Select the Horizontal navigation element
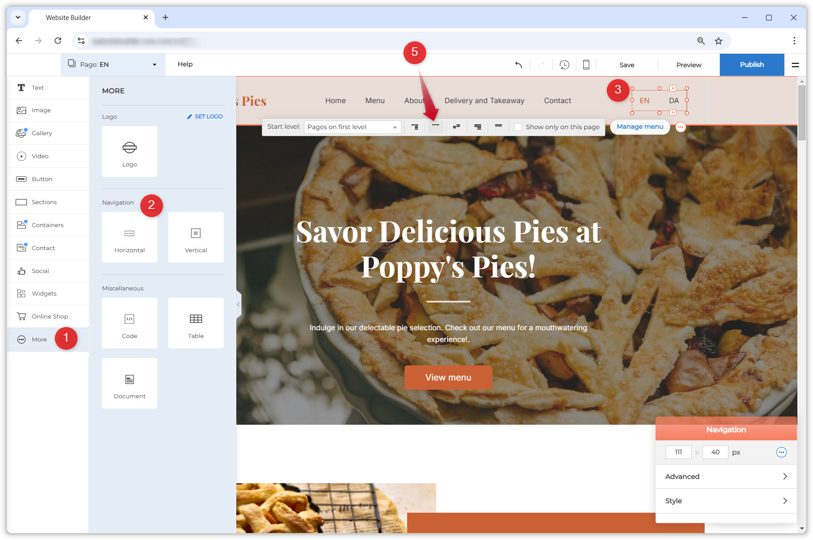Image resolution: width=813 pixels, height=540 pixels. coord(129,237)
